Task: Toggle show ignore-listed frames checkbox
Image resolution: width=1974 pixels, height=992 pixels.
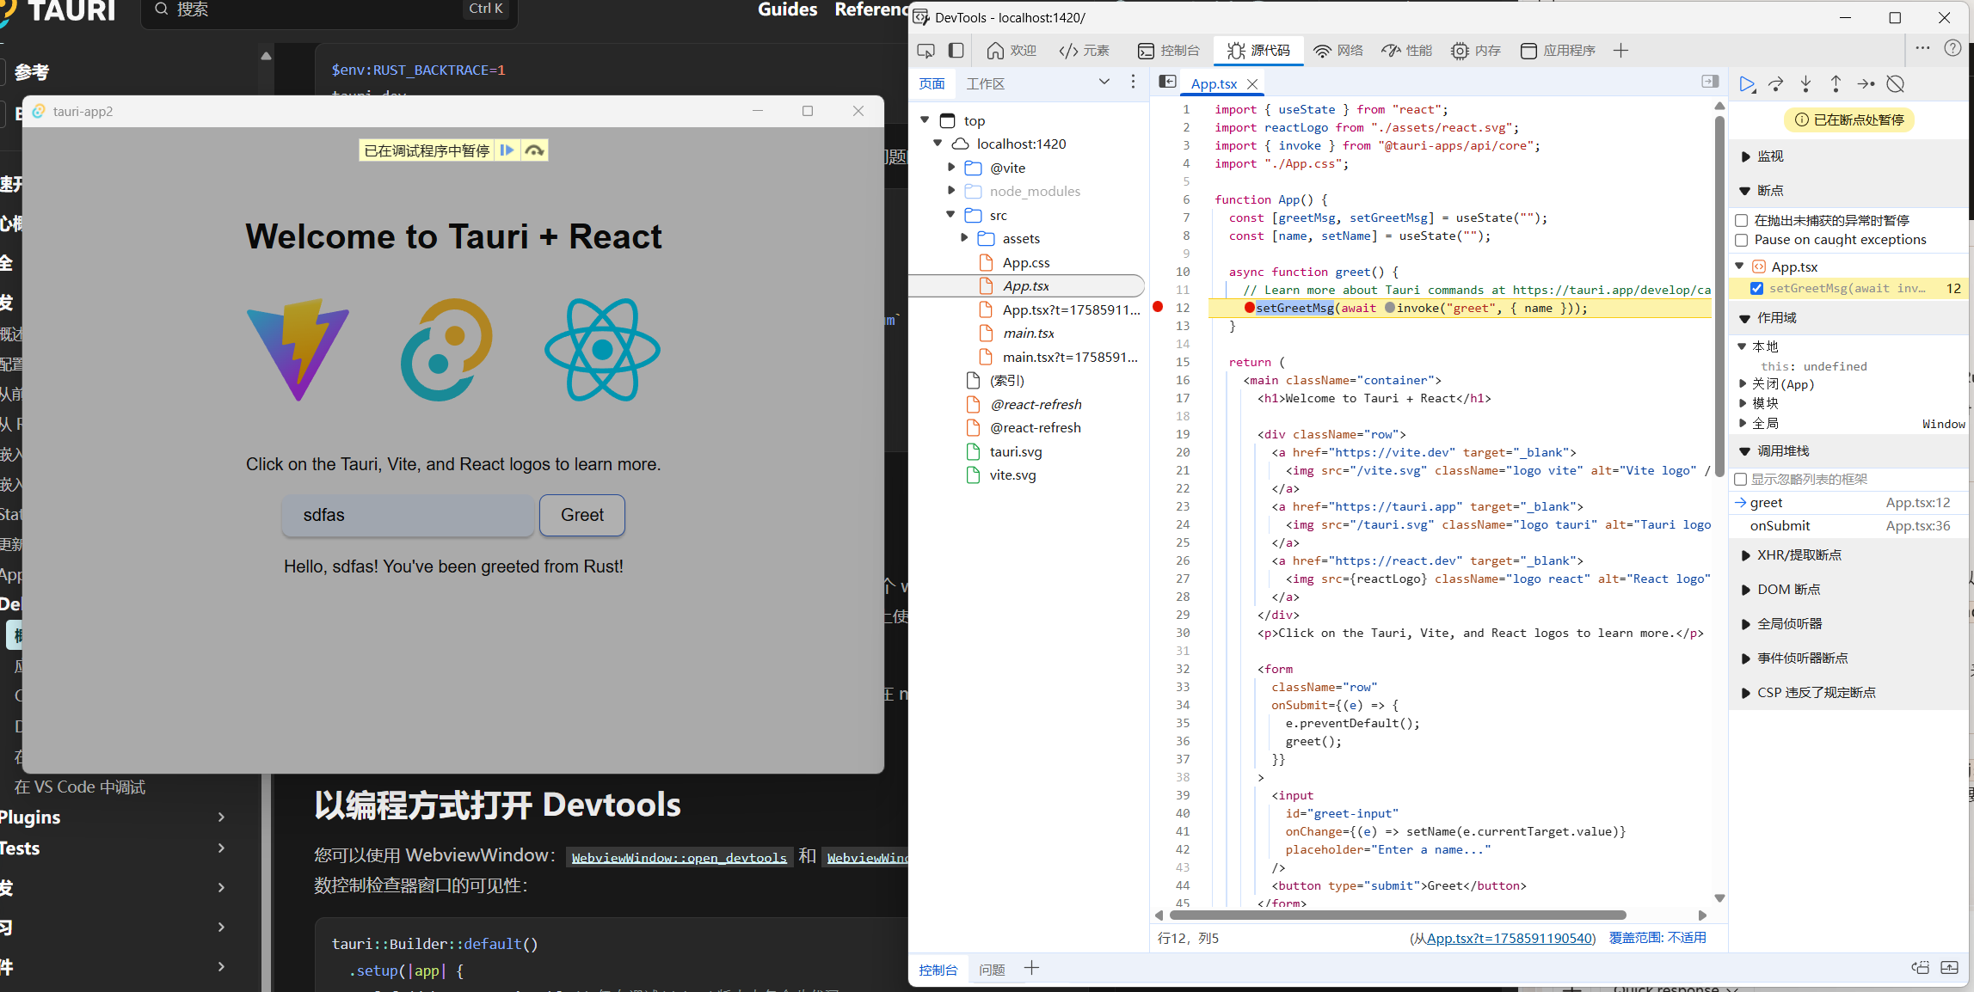Action: (1740, 479)
